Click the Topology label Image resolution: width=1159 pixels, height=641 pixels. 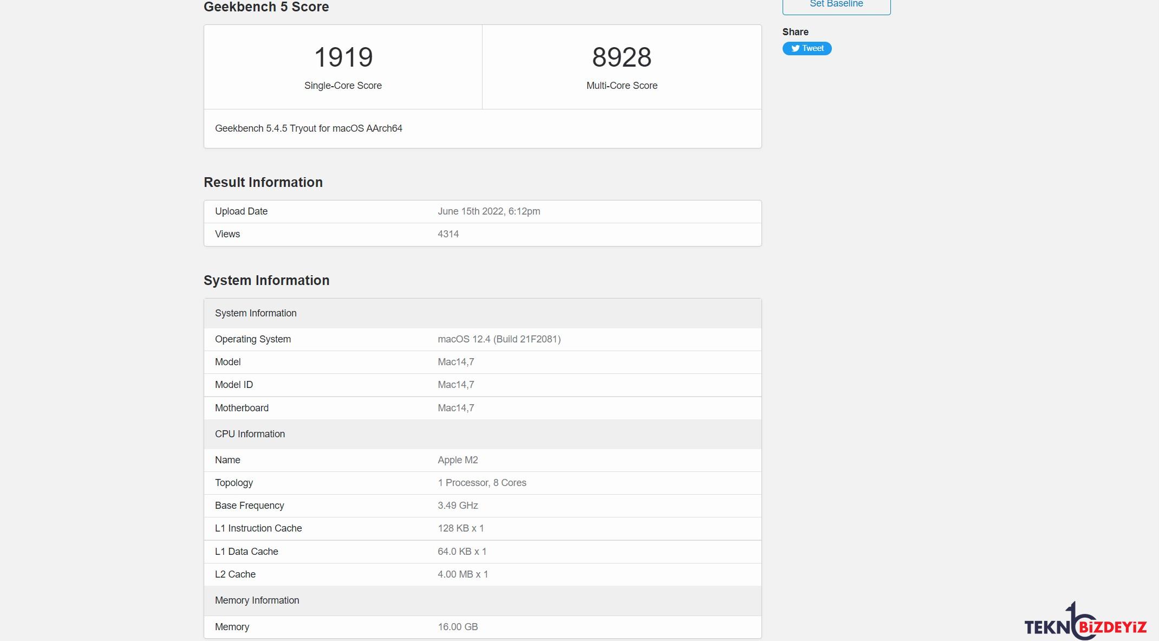[234, 483]
